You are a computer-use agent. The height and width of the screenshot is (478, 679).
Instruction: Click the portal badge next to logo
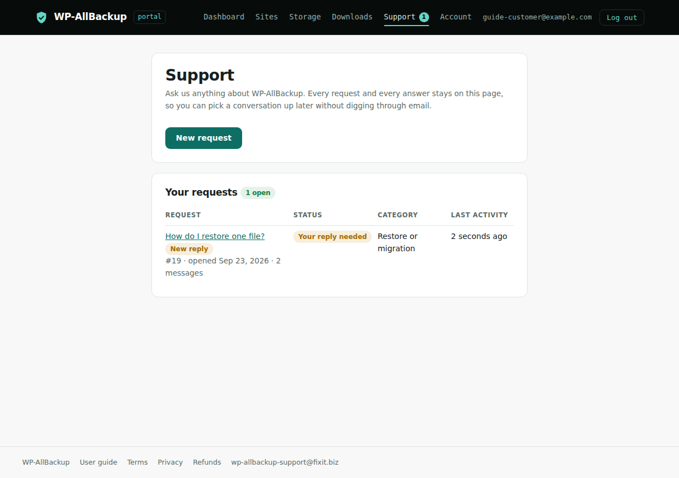point(150,17)
